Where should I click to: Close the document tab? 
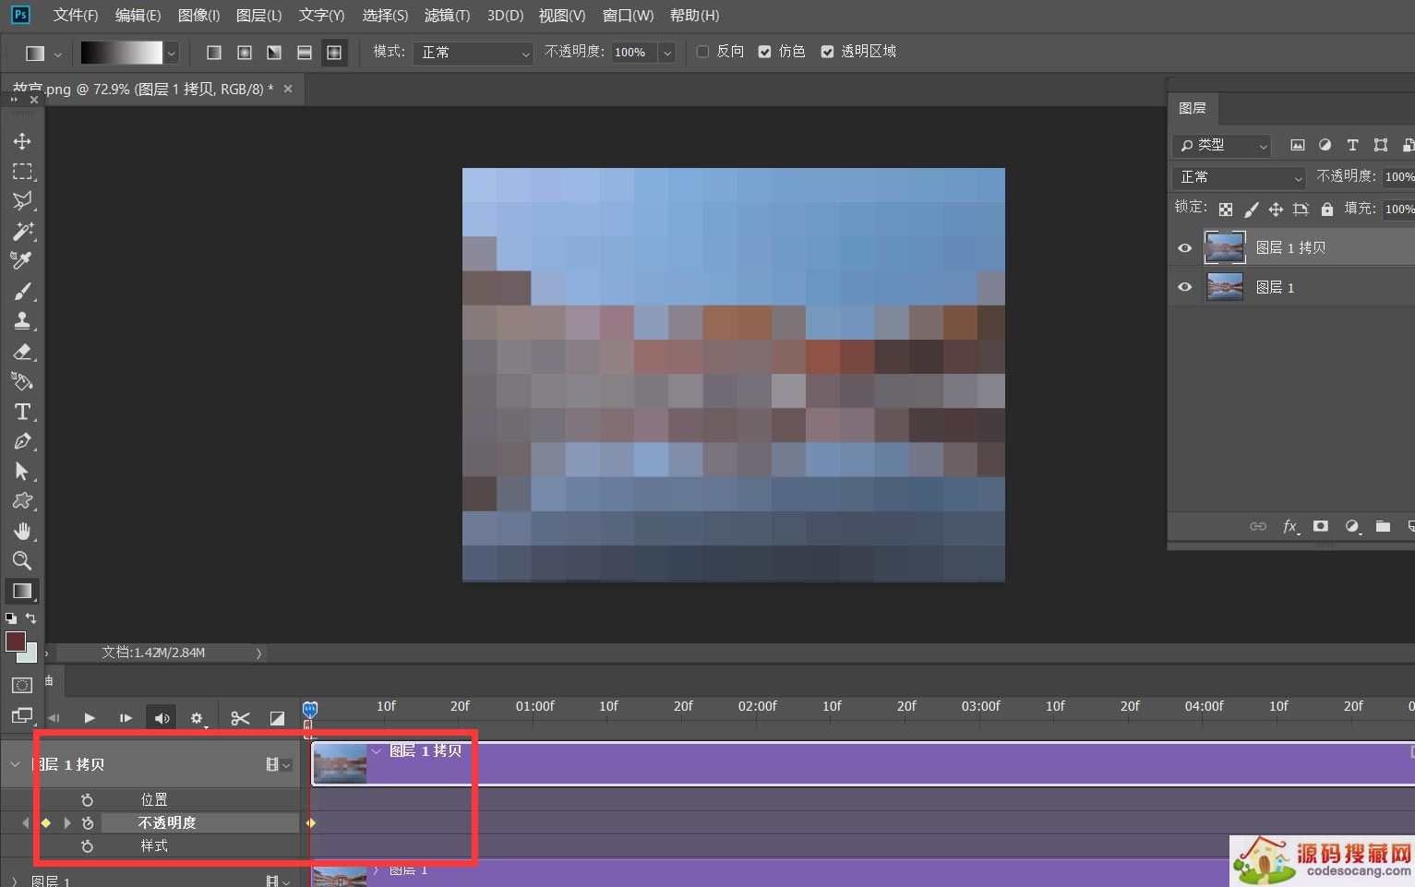pos(288,89)
